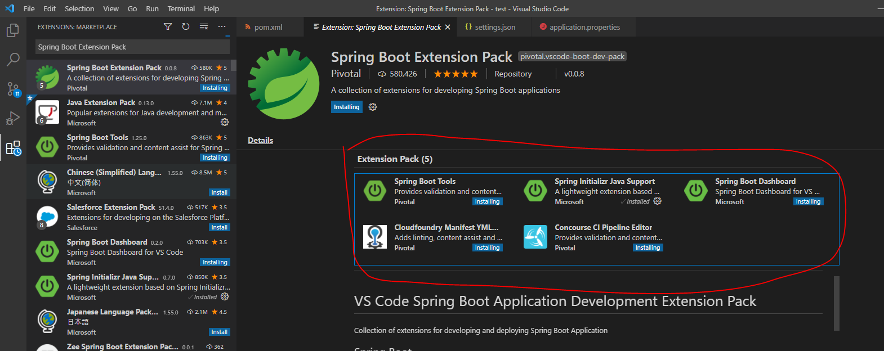The width and height of the screenshot is (884, 351).
Task: Click Installing button under extension description
Action: [x=347, y=107]
